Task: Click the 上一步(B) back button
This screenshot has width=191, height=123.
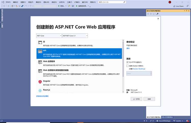Action: point(137,99)
